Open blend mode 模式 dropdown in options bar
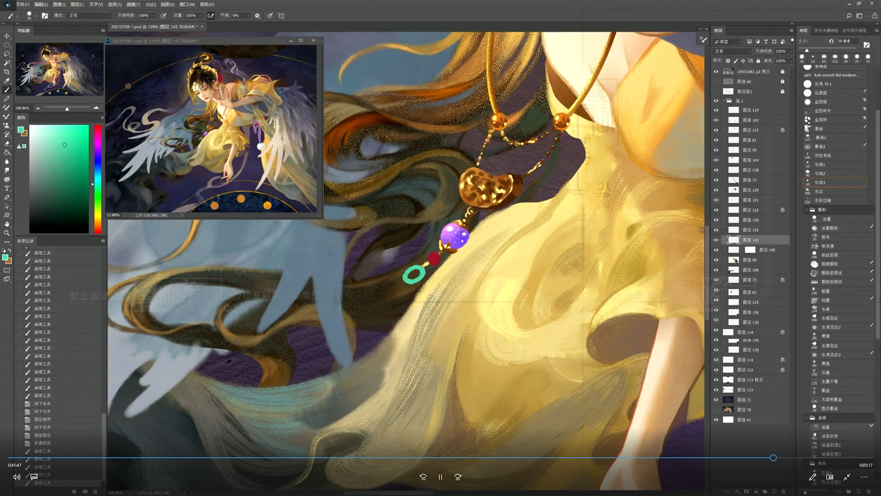The width and height of the screenshot is (881, 496). (90, 16)
